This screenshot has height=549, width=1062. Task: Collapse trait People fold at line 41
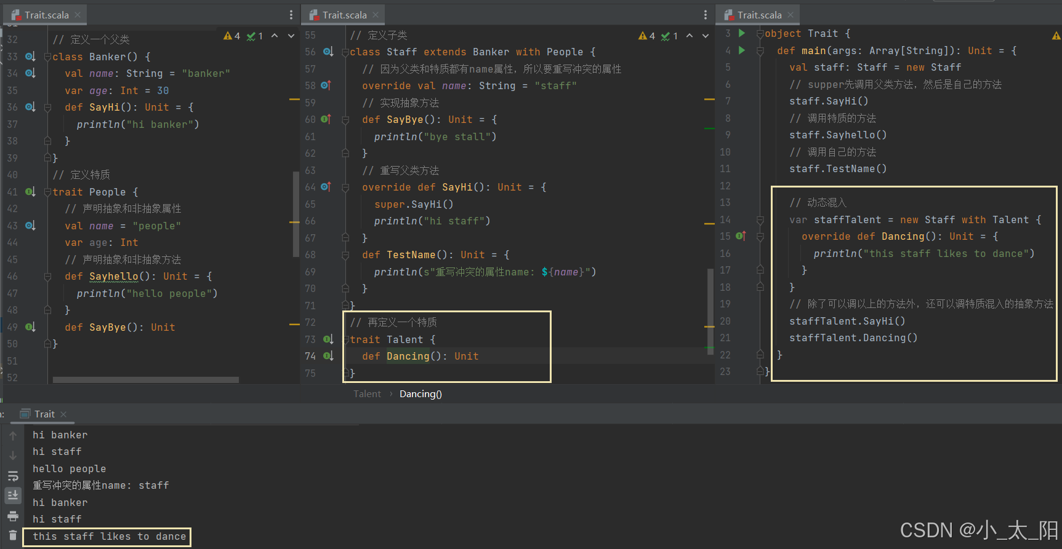[47, 192]
